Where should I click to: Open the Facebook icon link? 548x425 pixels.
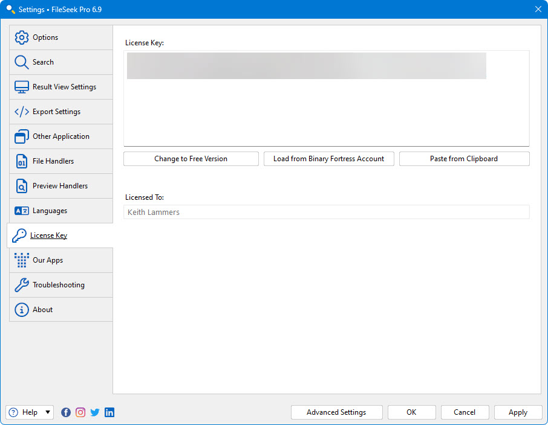tap(66, 412)
